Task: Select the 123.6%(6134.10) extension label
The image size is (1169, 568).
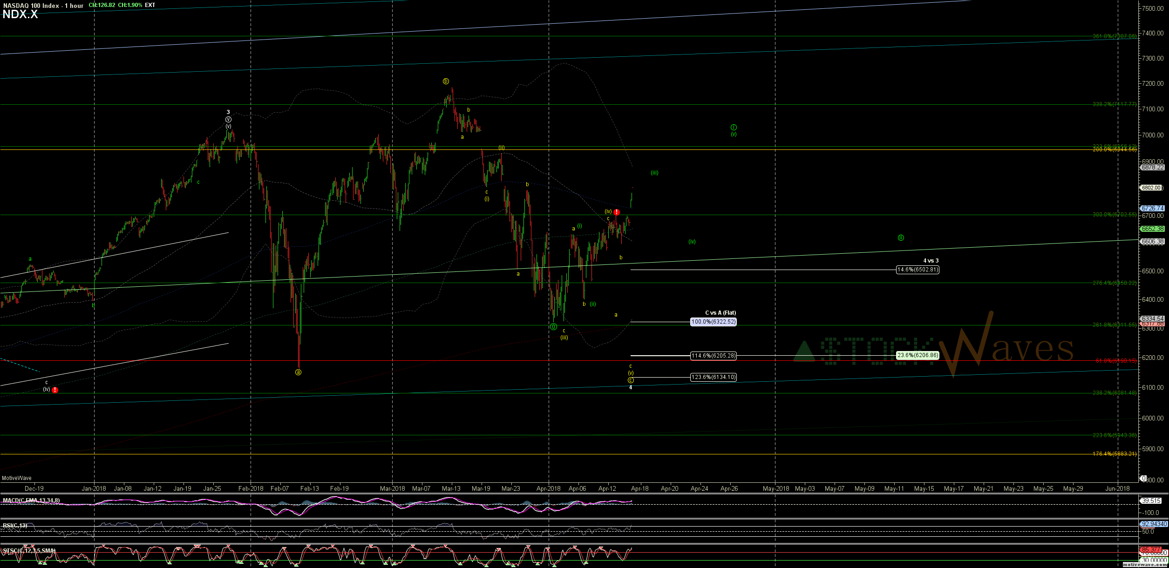Action: 714,377
